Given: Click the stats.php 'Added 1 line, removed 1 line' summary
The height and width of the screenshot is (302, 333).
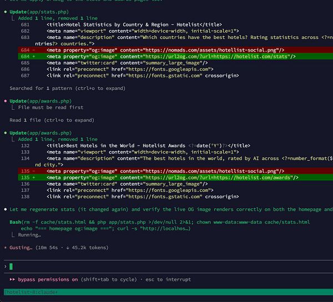Looking at the screenshot, I should (58, 18).
